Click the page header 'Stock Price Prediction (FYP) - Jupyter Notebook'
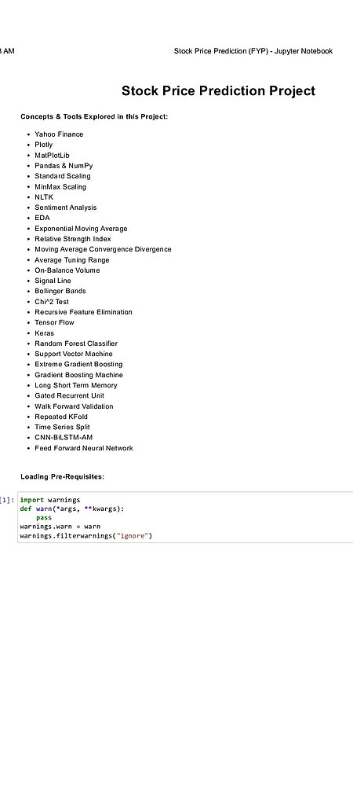This screenshot has height=786, width=353. tap(253, 51)
